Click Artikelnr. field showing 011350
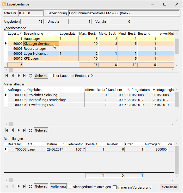The height and width of the screenshot is (193, 183). (31, 13)
